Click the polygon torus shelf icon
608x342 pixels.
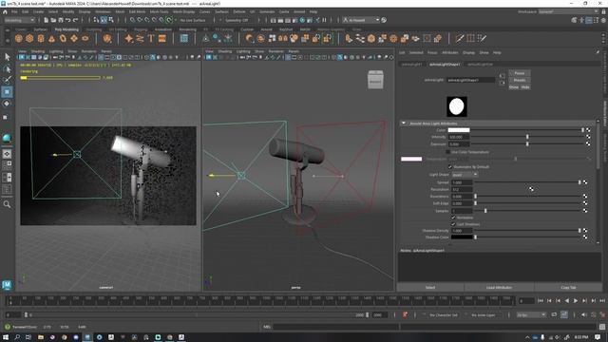(63, 38)
